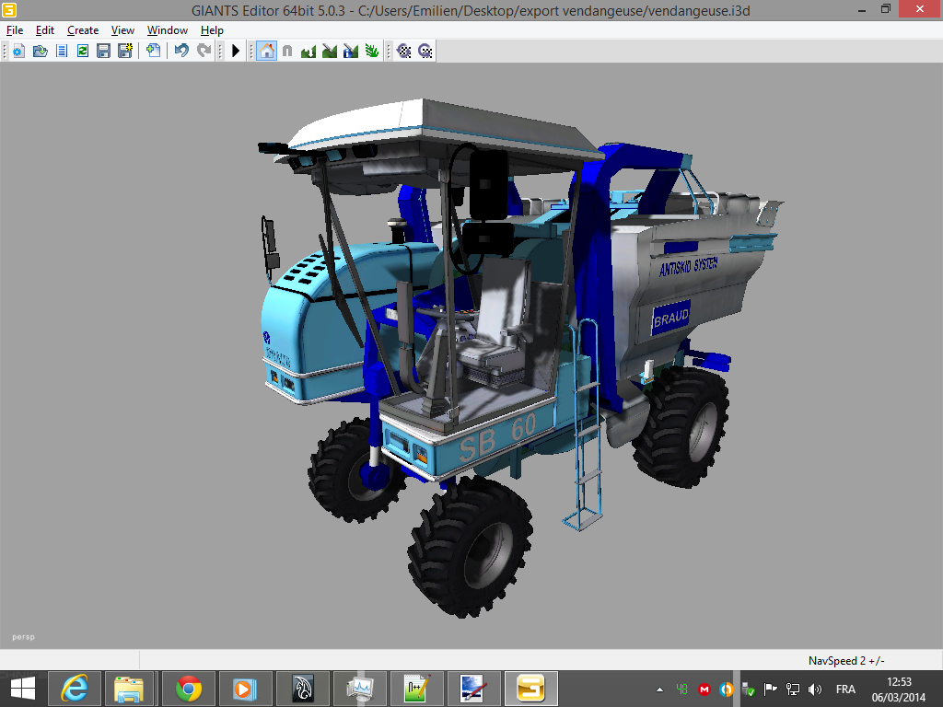The width and height of the screenshot is (943, 707).
Task: Click the persp viewport label
Action: pos(23,637)
